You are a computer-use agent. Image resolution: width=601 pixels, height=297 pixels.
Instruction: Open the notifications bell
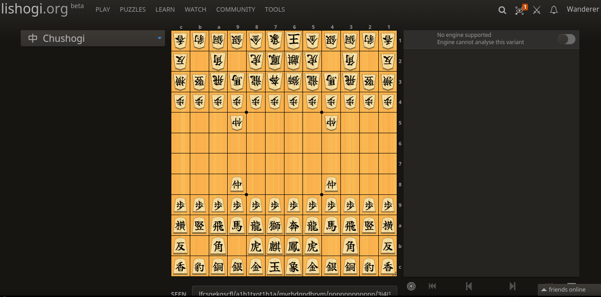(x=554, y=10)
